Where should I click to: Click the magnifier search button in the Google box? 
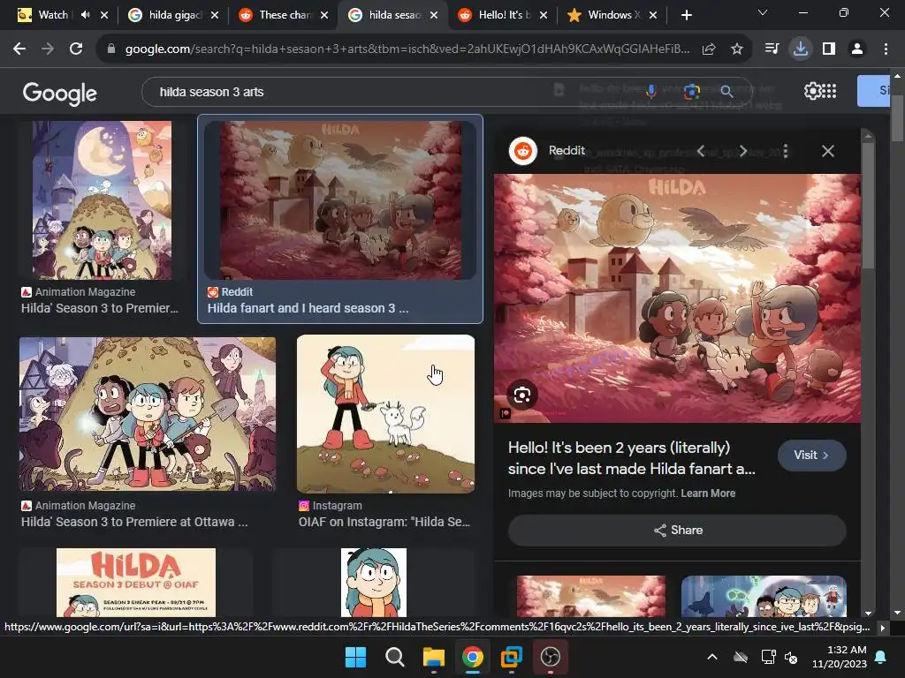pos(726,91)
